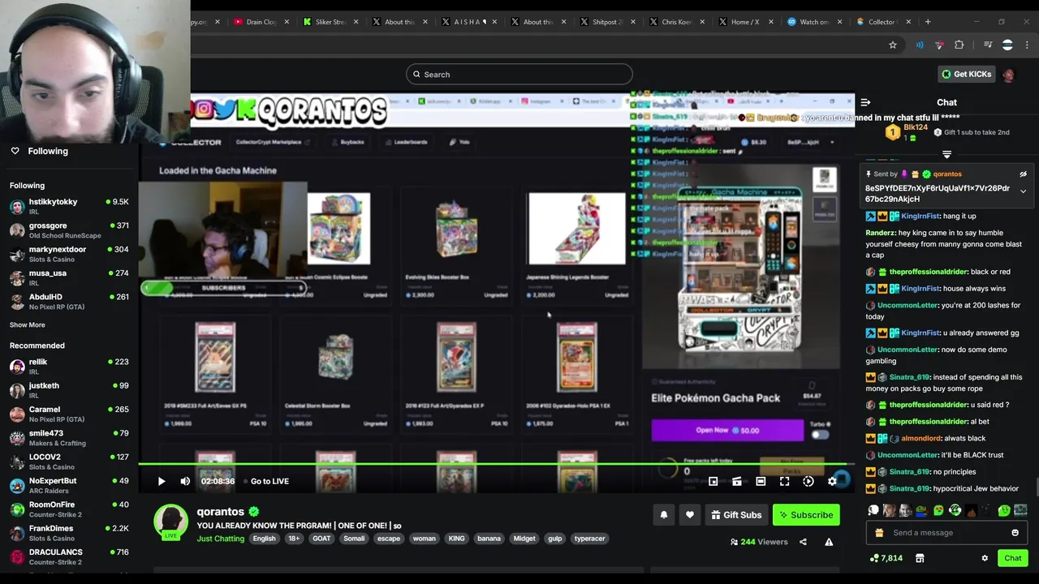
Task: Seek on the green video progress bar
Action: point(496,465)
